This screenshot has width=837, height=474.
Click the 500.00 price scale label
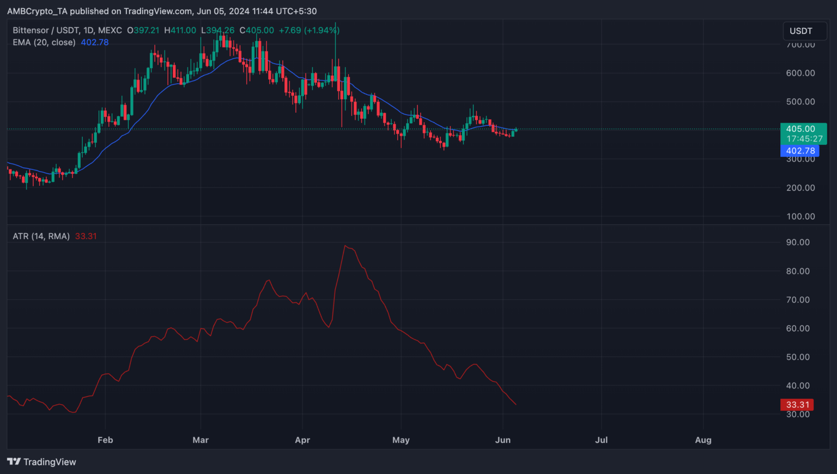[800, 102]
